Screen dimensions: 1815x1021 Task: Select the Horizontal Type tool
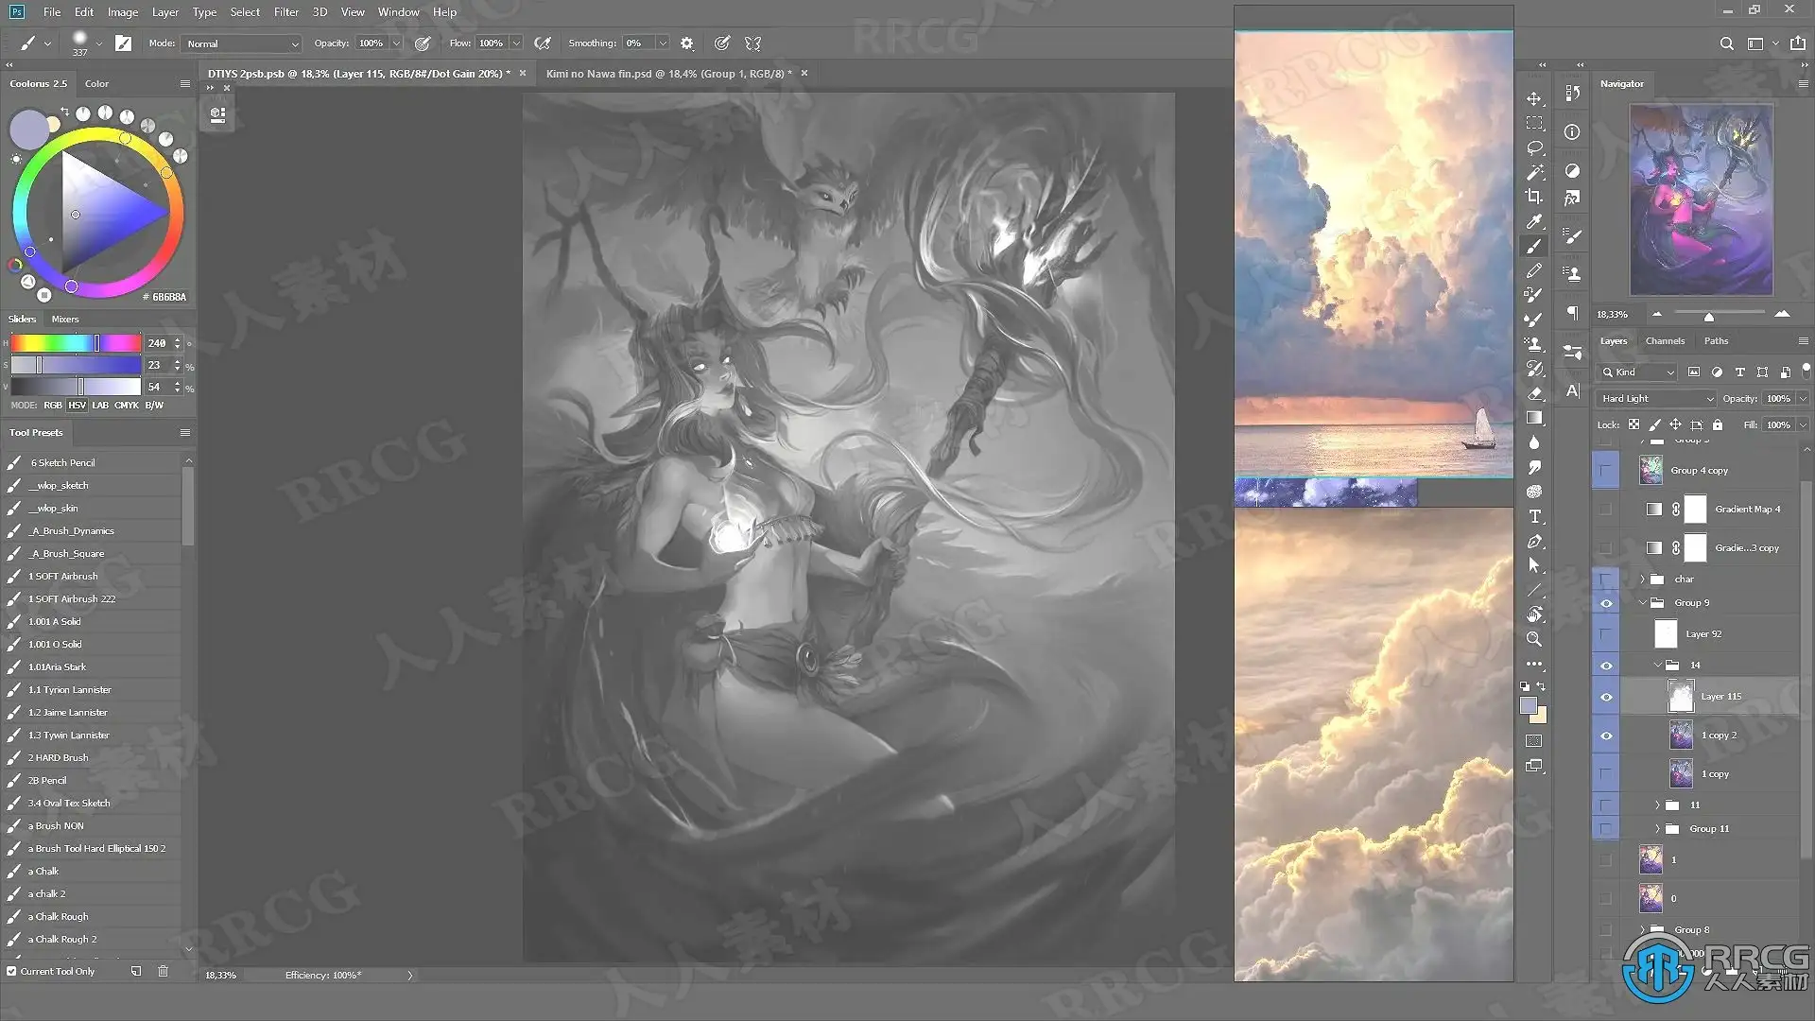[x=1534, y=516]
